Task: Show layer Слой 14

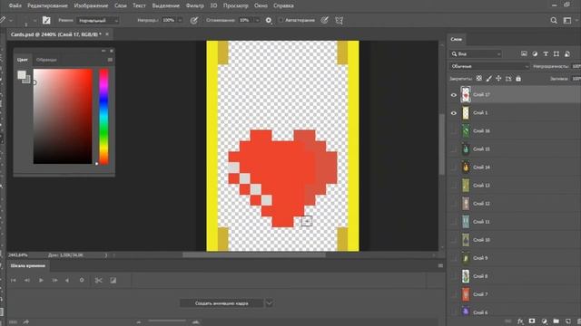Action: (454, 168)
